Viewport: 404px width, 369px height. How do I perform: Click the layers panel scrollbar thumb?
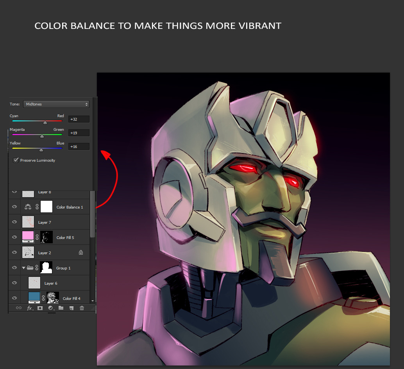pos(93,214)
